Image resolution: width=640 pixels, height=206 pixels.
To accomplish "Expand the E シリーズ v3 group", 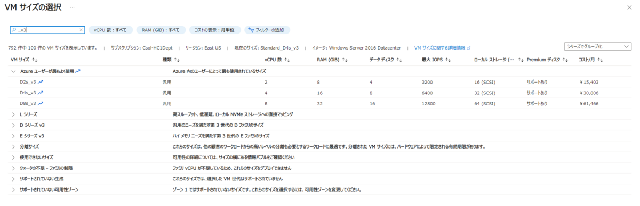I will click(13, 136).
